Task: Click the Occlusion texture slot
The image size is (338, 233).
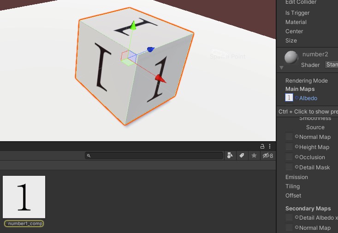Action: (289, 157)
